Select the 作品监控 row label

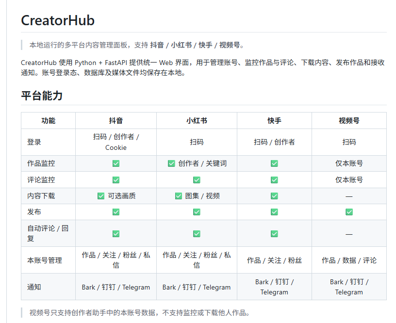click(41, 163)
